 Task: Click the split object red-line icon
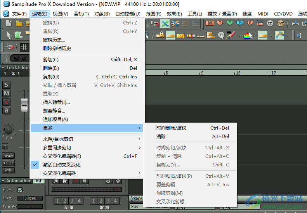(191, 35)
